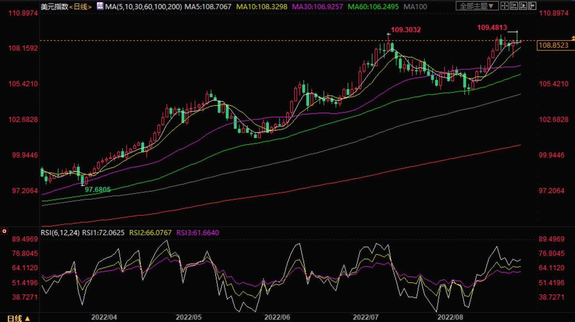Click the jump-to-latest arrow icon

[x=532, y=6]
